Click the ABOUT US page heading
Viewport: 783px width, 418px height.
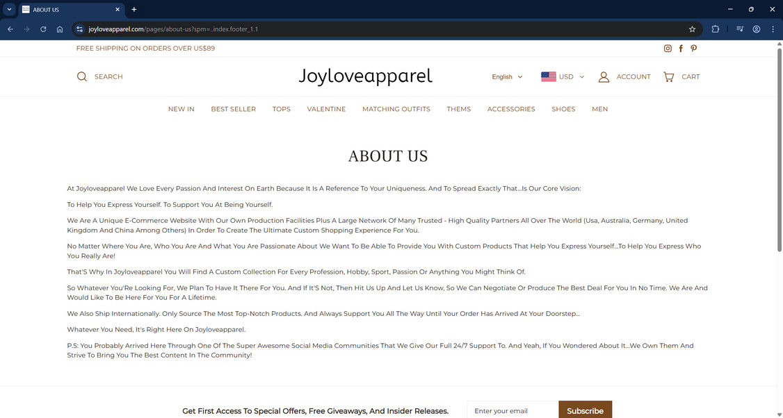tap(388, 156)
